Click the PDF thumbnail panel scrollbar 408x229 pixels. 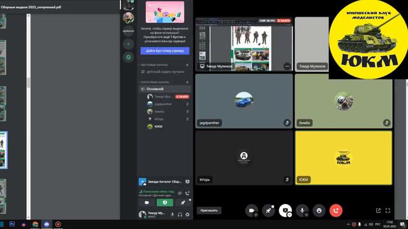[28, 83]
